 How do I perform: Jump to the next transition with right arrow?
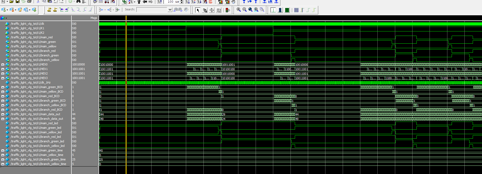[x=67, y=10]
